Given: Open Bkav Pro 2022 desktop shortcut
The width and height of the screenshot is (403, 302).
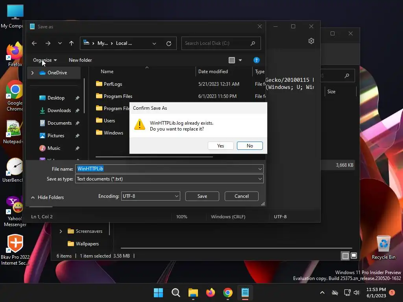Looking at the screenshot, I should coord(15,250).
